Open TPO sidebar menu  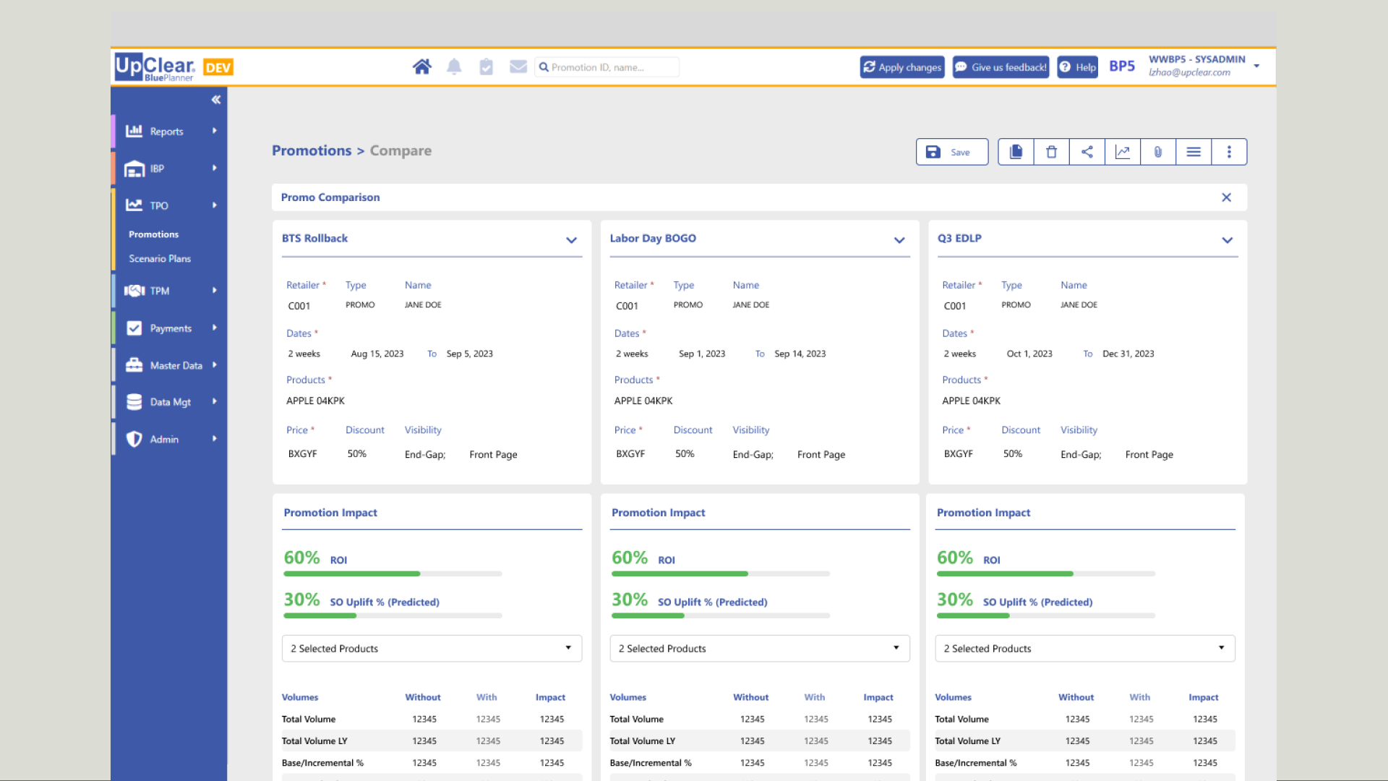(x=169, y=205)
